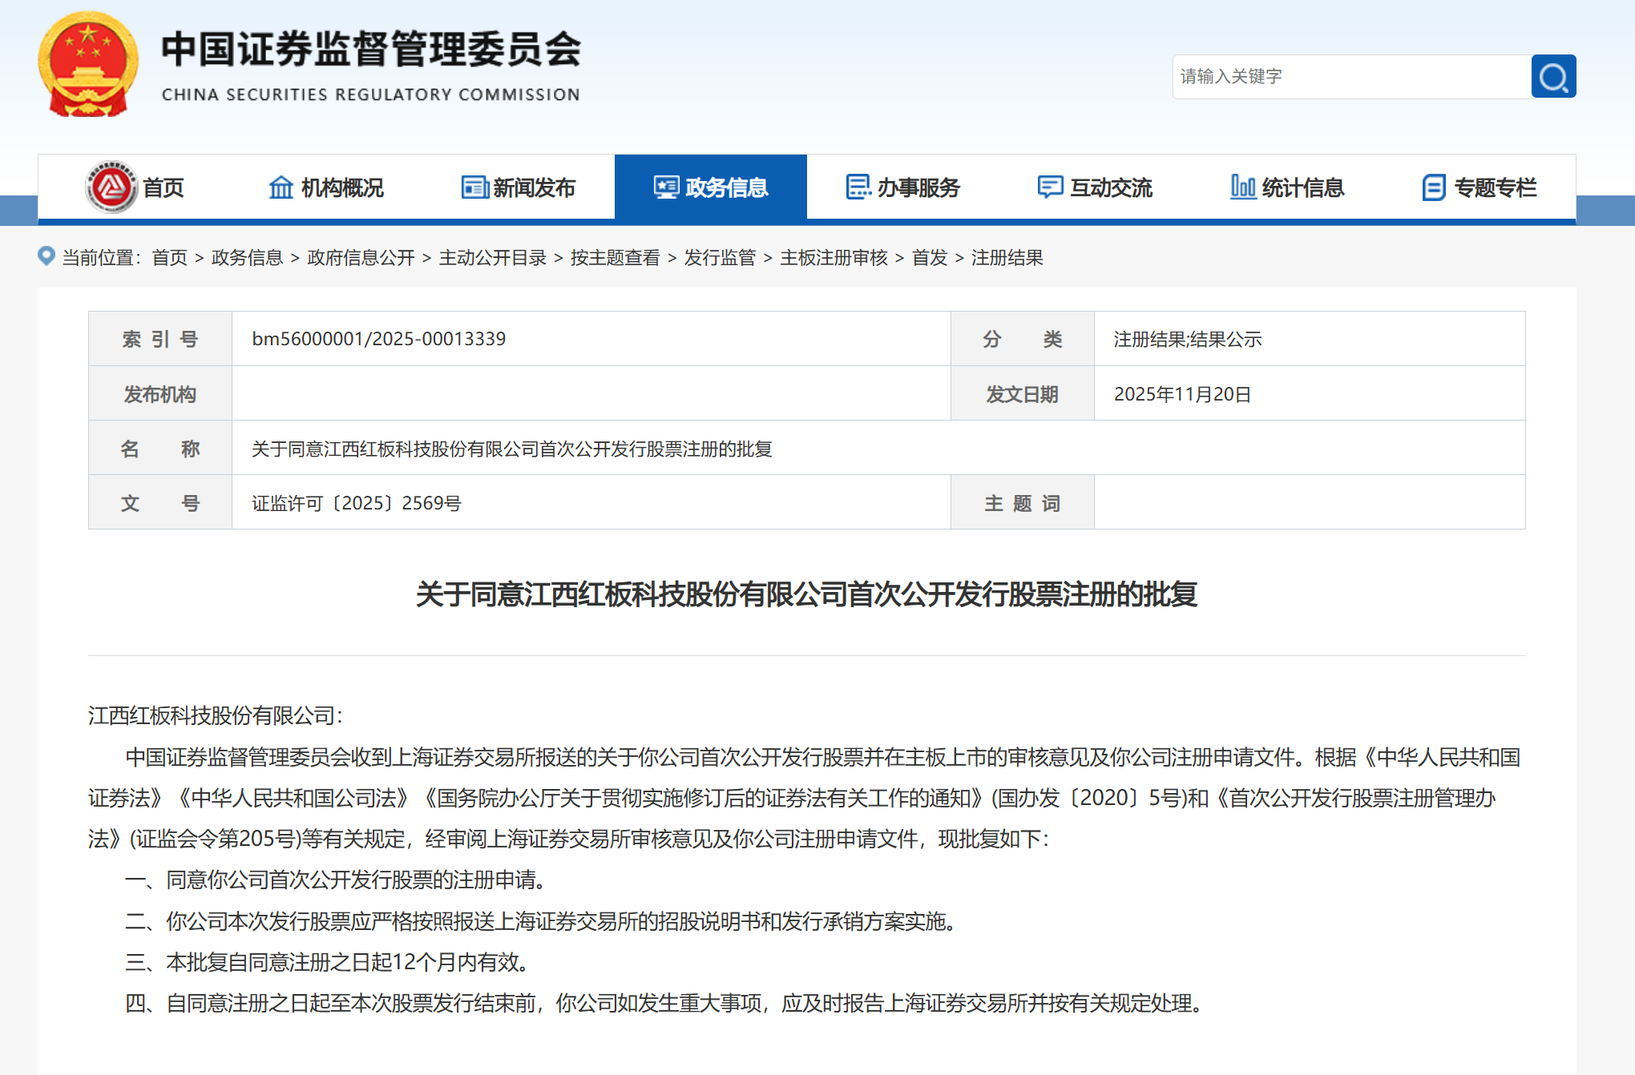Click the bar chart icon beside 统计信息
Screen dimensions: 1635x1075
tap(1242, 187)
